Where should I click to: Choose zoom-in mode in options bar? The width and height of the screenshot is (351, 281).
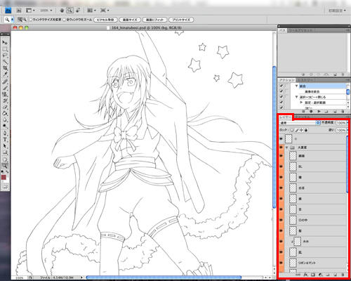click(x=20, y=20)
